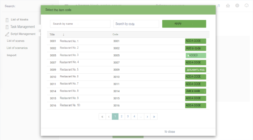Click into the Search by code field
253x140 pixels.
coord(136,24)
